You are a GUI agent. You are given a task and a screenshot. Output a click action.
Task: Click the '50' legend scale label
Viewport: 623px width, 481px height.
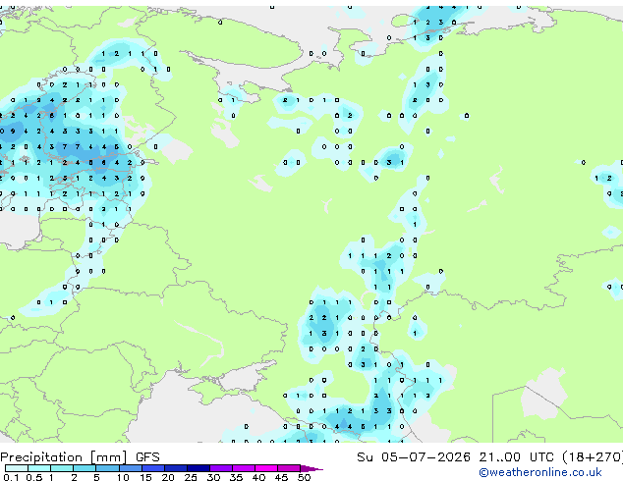304,477
